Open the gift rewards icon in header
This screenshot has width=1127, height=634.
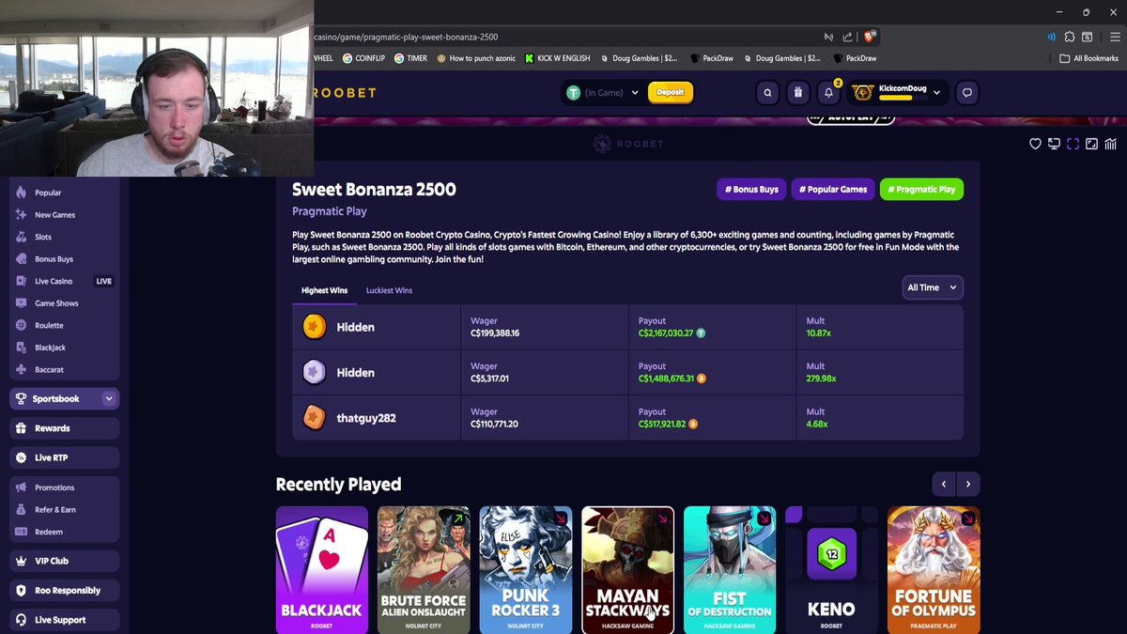point(797,92)
